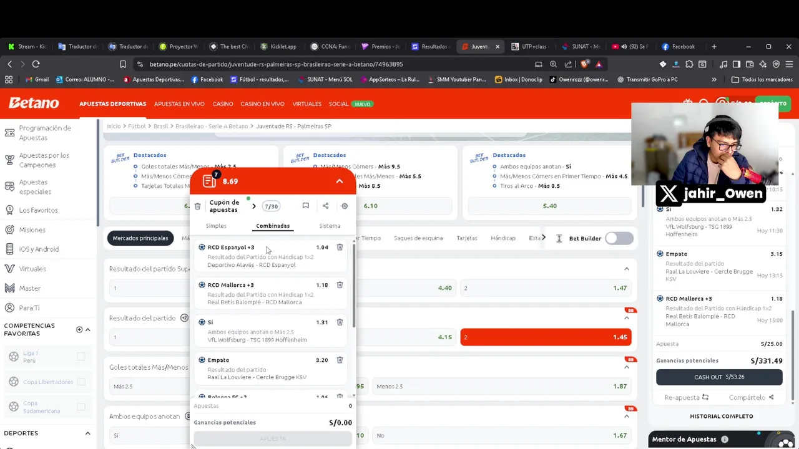Open Apuestas en vivo menu
The image size is (799, 449).
[x=179, y=104]
